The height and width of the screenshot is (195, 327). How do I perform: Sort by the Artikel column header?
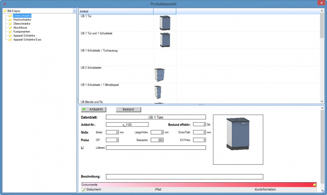pos(116,11)
